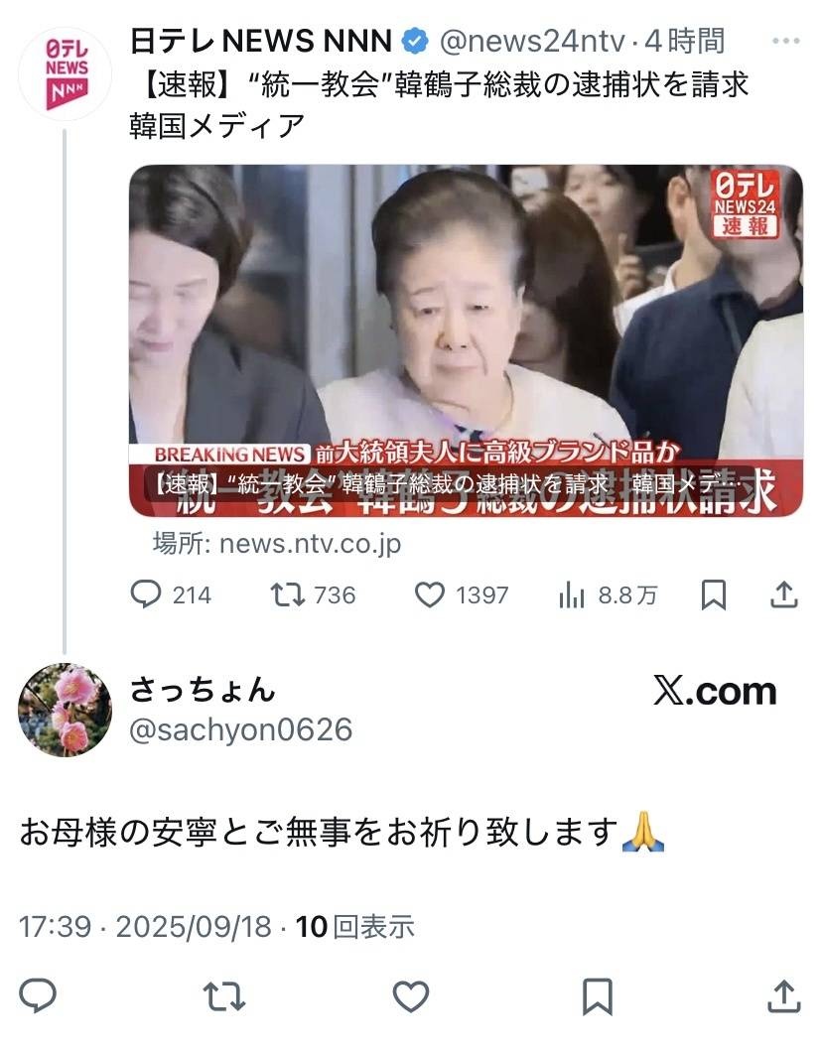Open the news.ntv.co.jp source link
The height and width of the screenshot is (1052, 822).
point(276,544)
